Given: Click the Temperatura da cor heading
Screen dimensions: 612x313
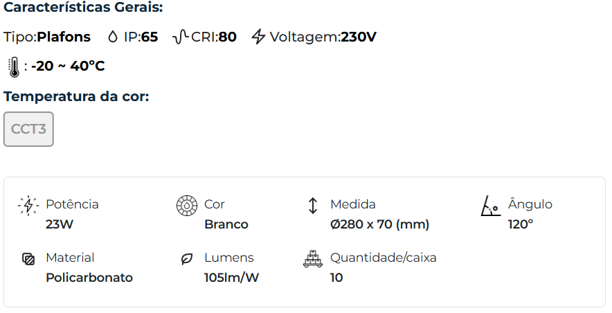Looking at the screenshot, I should click(76, 96).
